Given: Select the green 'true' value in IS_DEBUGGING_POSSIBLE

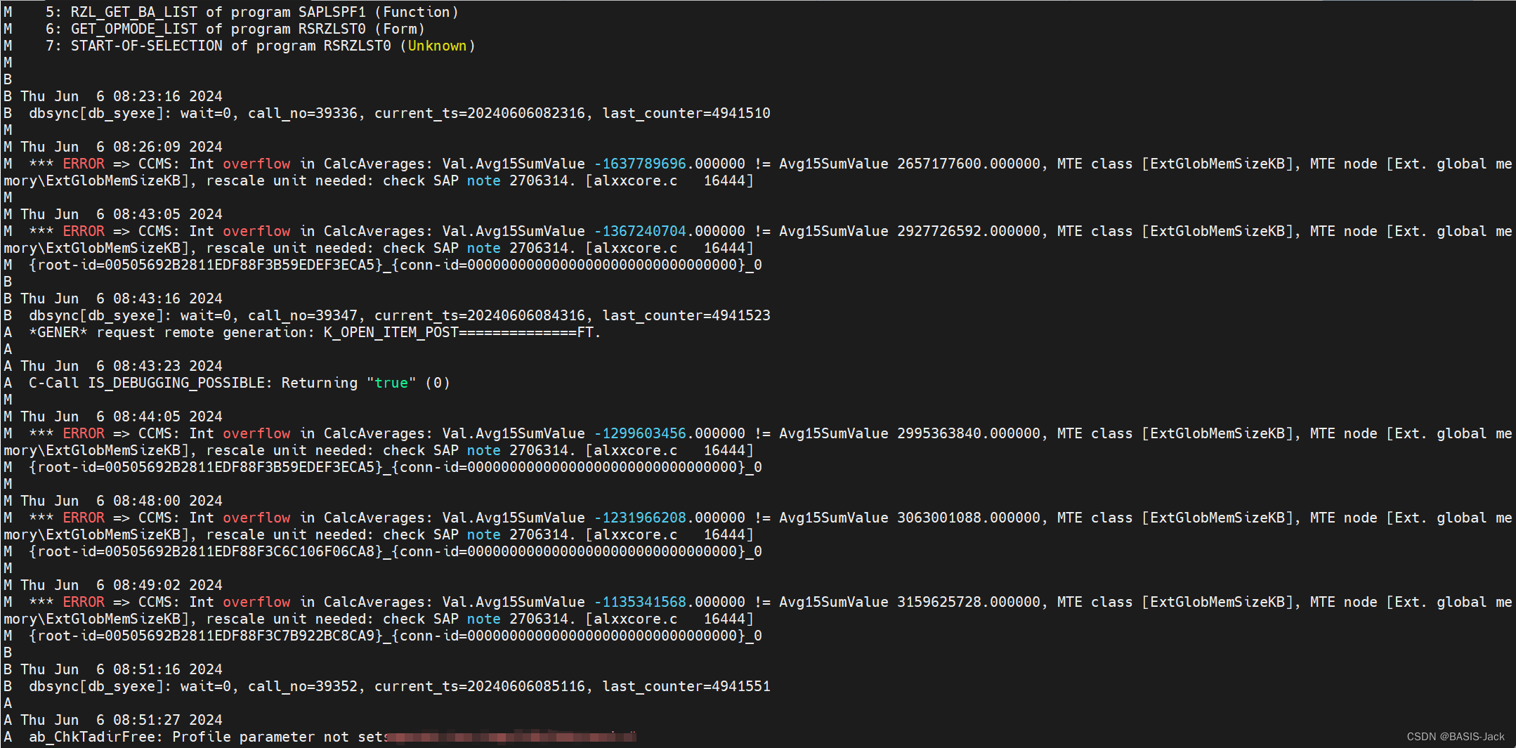Looking at the screenshot, I should [x=392, y=383].
